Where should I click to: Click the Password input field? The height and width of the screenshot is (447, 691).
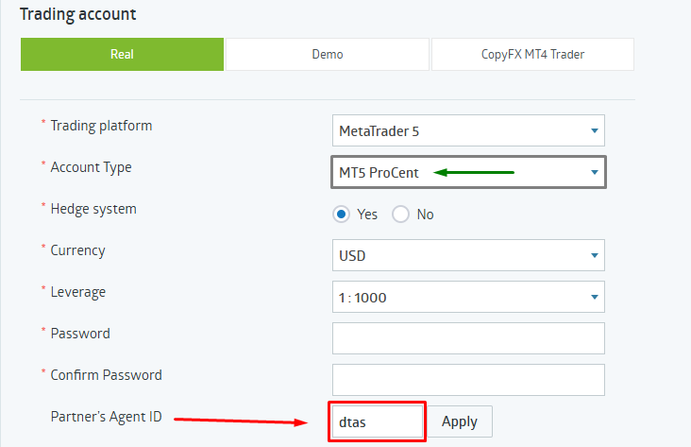(x=468, y=337)
